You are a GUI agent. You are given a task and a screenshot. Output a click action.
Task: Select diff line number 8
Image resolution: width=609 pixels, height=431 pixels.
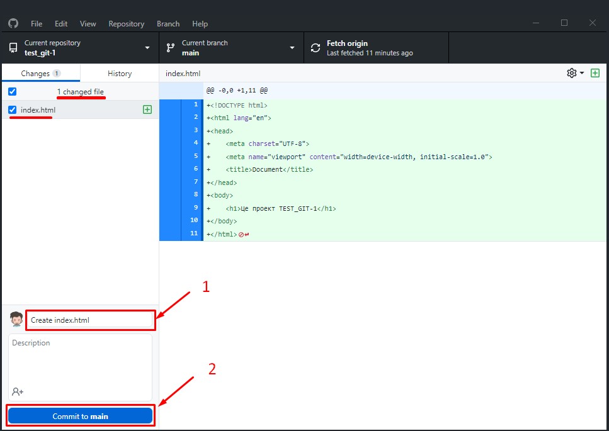pos(196,194)
